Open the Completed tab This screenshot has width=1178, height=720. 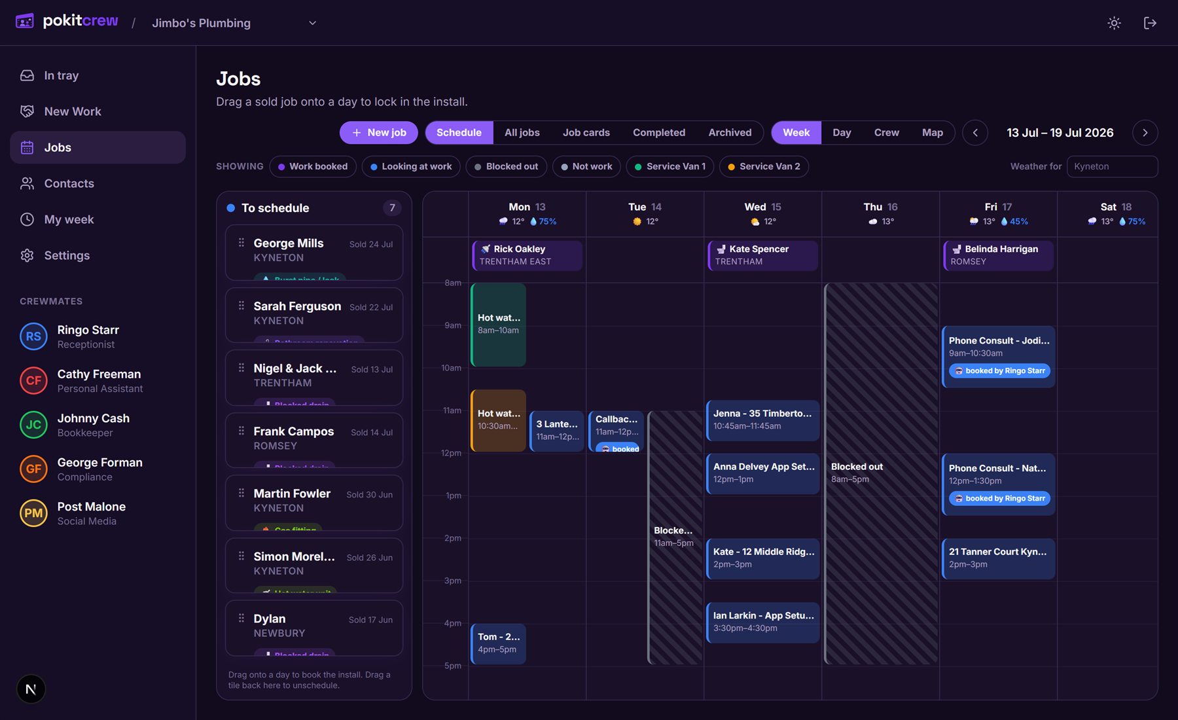point(658,133)
